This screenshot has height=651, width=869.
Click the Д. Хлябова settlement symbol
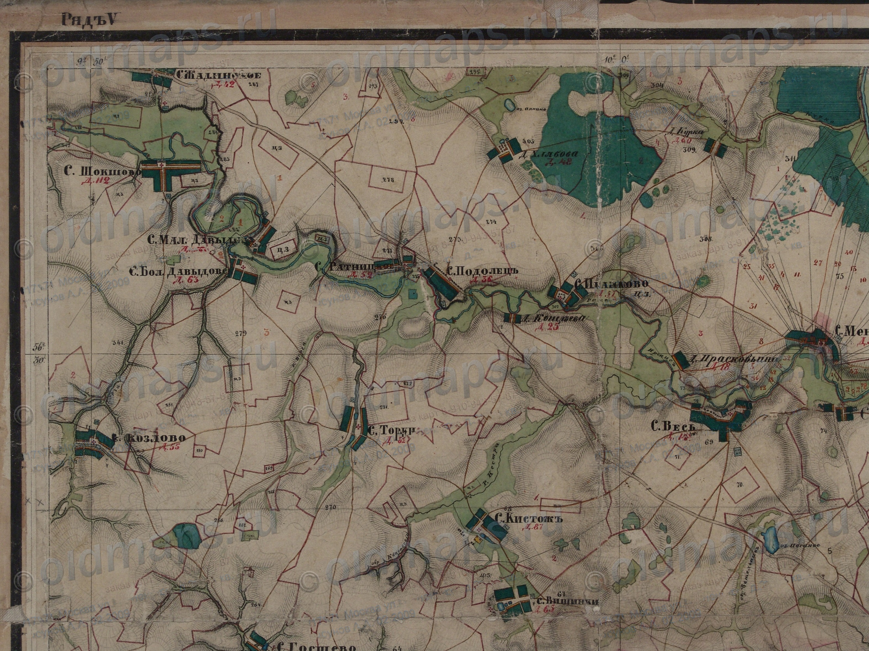click(x=505, y=151)
